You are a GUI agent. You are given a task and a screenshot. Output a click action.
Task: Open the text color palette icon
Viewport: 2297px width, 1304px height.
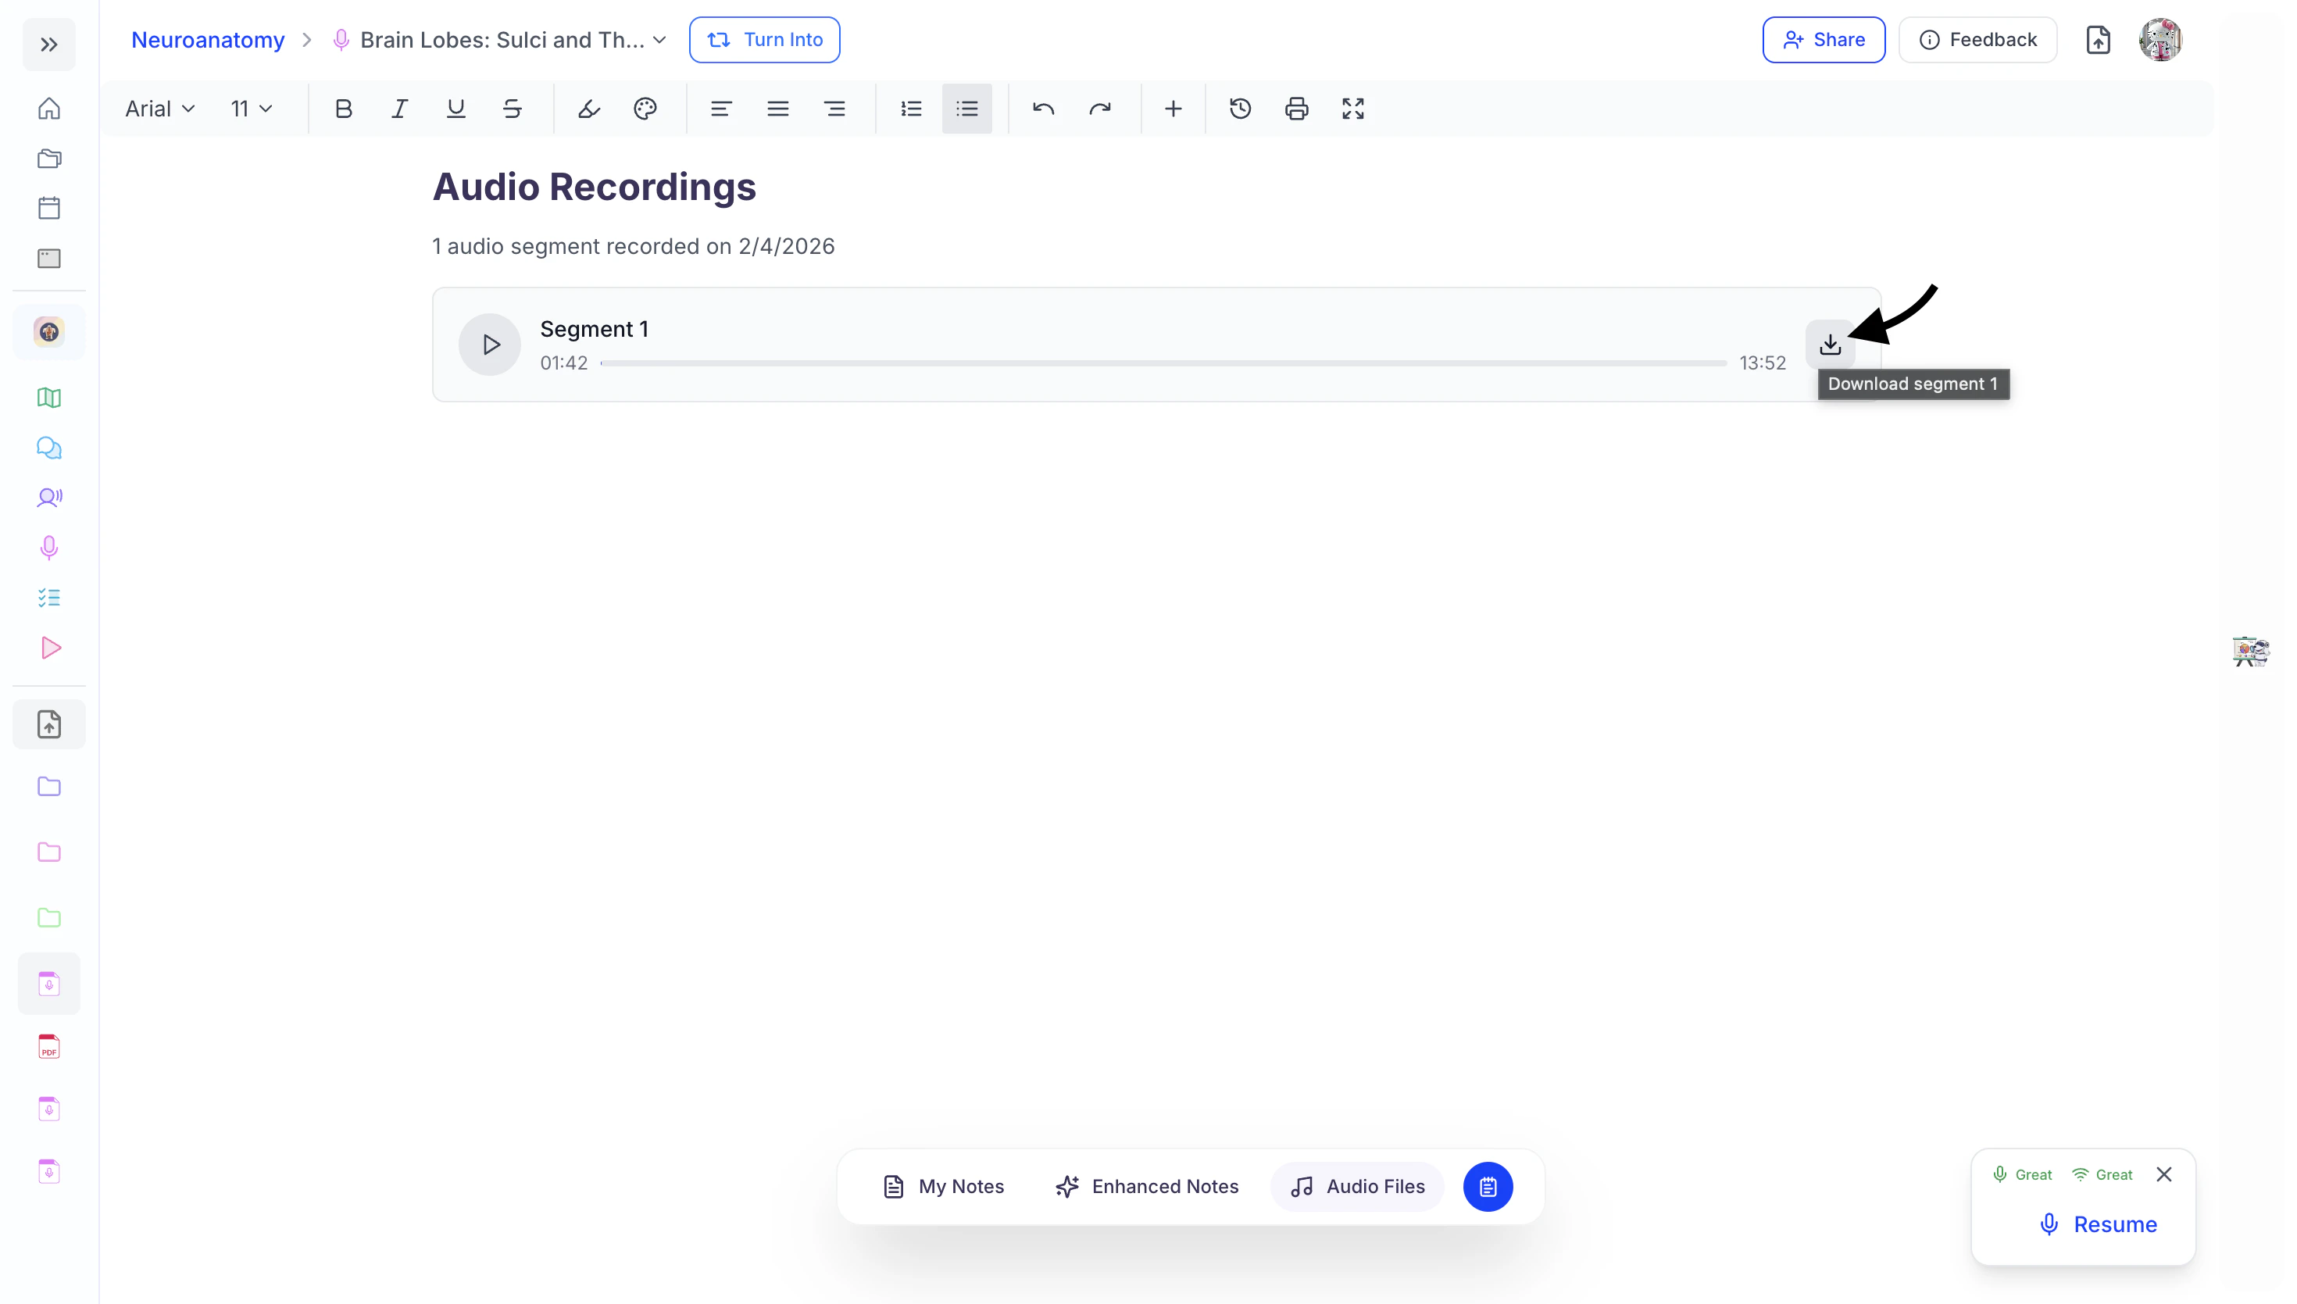pos(645,109)
